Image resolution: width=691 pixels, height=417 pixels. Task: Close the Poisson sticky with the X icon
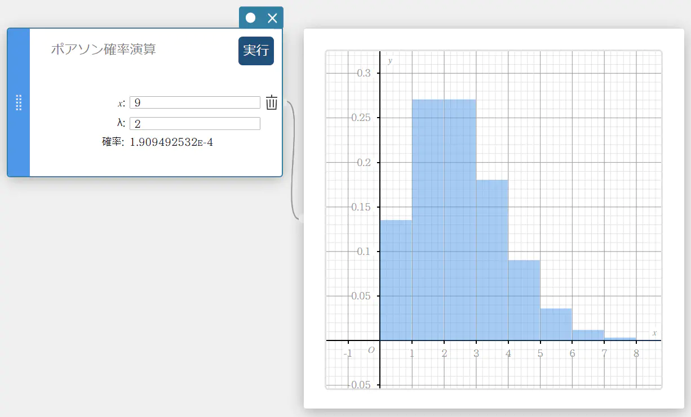[x=272, y=18]
